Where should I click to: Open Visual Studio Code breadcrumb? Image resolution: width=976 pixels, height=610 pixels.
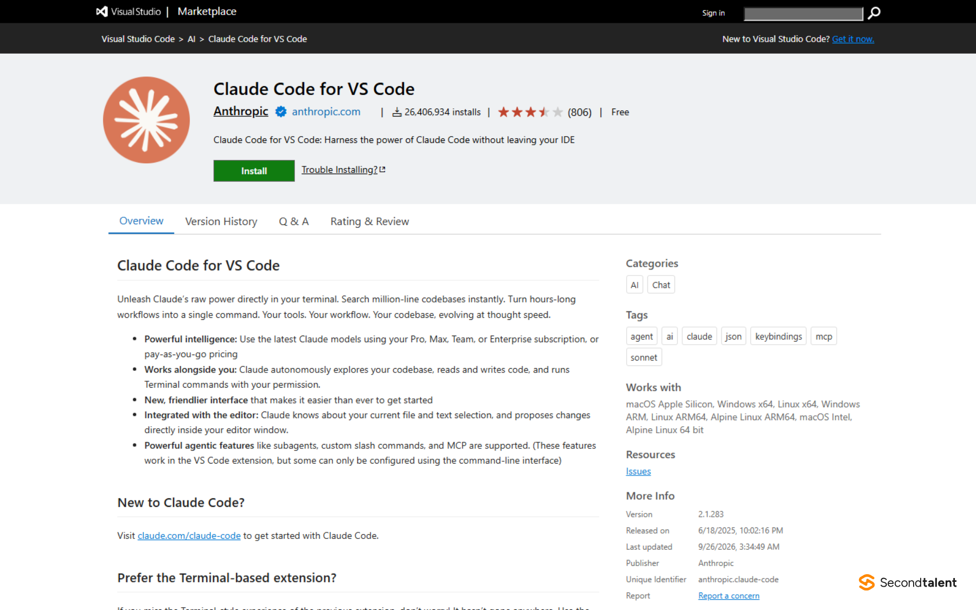(x=138, y=39)
